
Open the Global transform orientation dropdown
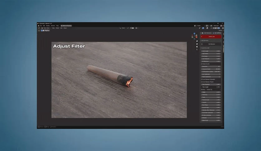click(123, 28)
